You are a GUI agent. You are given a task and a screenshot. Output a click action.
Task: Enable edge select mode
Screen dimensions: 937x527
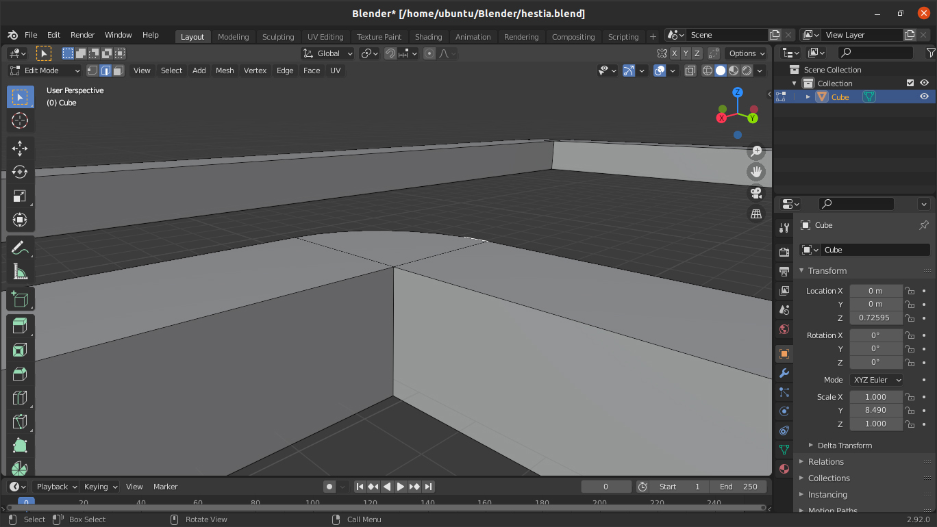[105, 70]
